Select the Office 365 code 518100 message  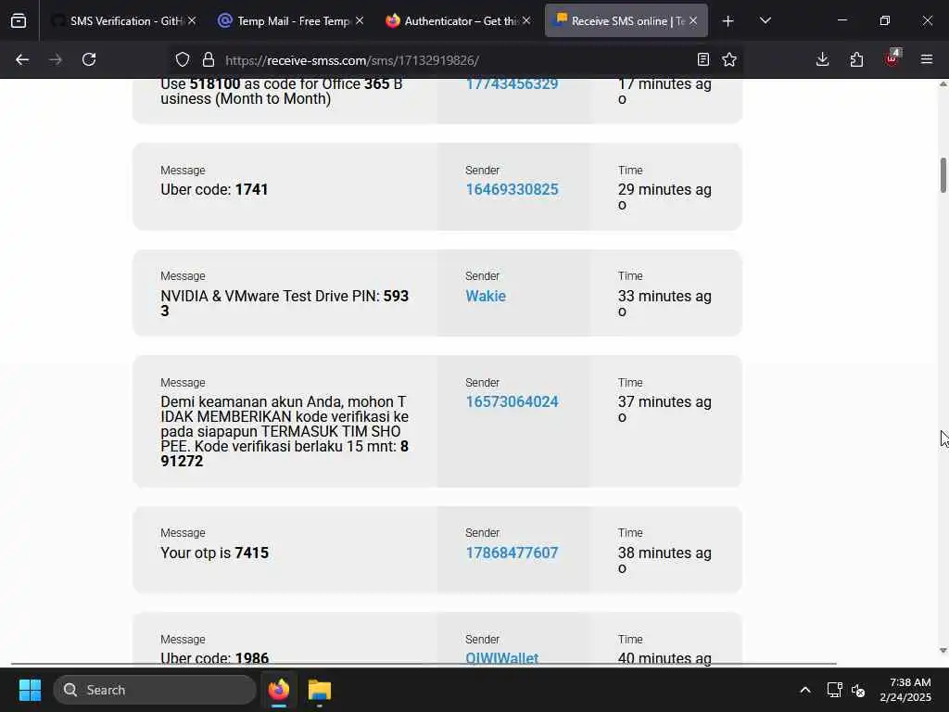(x=282, y=92)
